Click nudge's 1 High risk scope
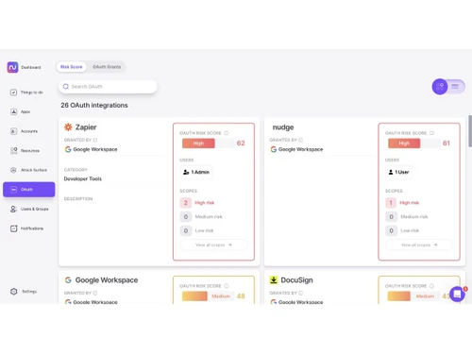This screenshot has height=354, width=472. [402, 203]
